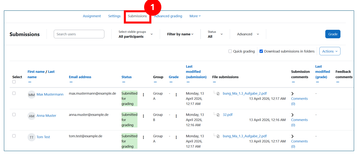
Task: Sort table by First name
Action: [36, 72]
